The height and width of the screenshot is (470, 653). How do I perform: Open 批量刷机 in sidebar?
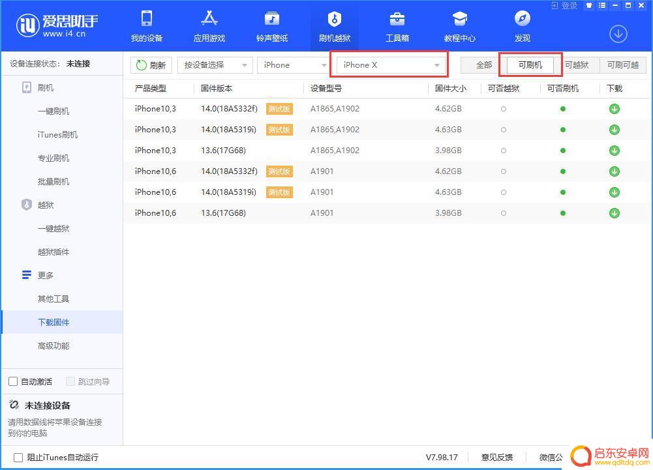pyautogui.click(x=53, y=181)
